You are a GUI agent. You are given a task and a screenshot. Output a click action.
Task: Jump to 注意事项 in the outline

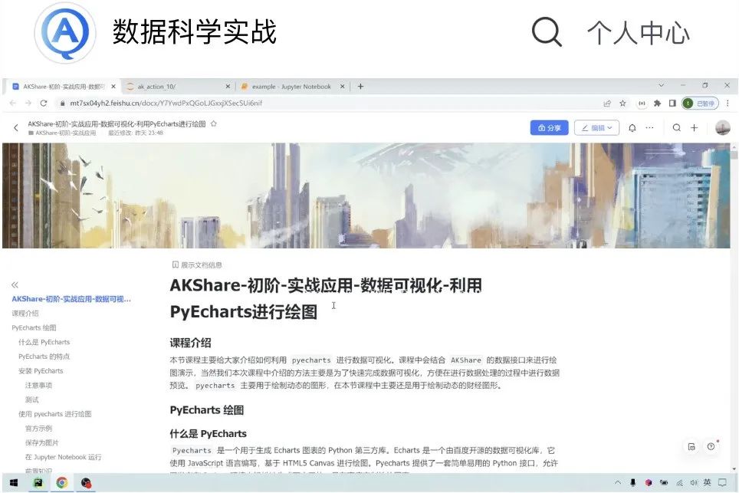pos(38,385)
